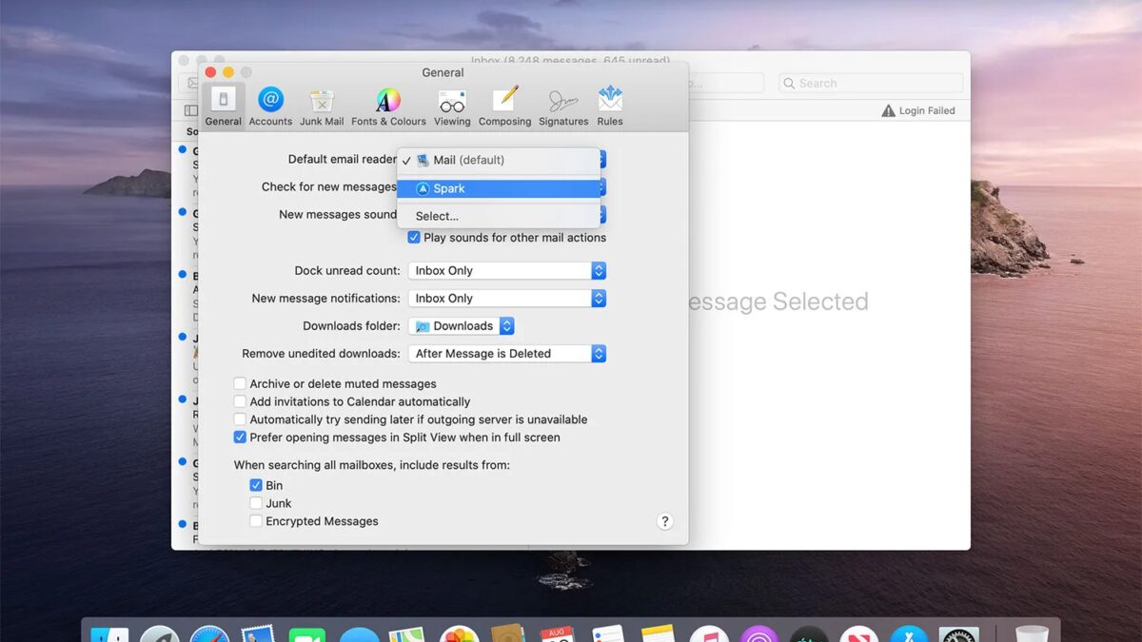Open the Signatures settings
Viewport: 1142px width, 642px height.
coord(563,103)
